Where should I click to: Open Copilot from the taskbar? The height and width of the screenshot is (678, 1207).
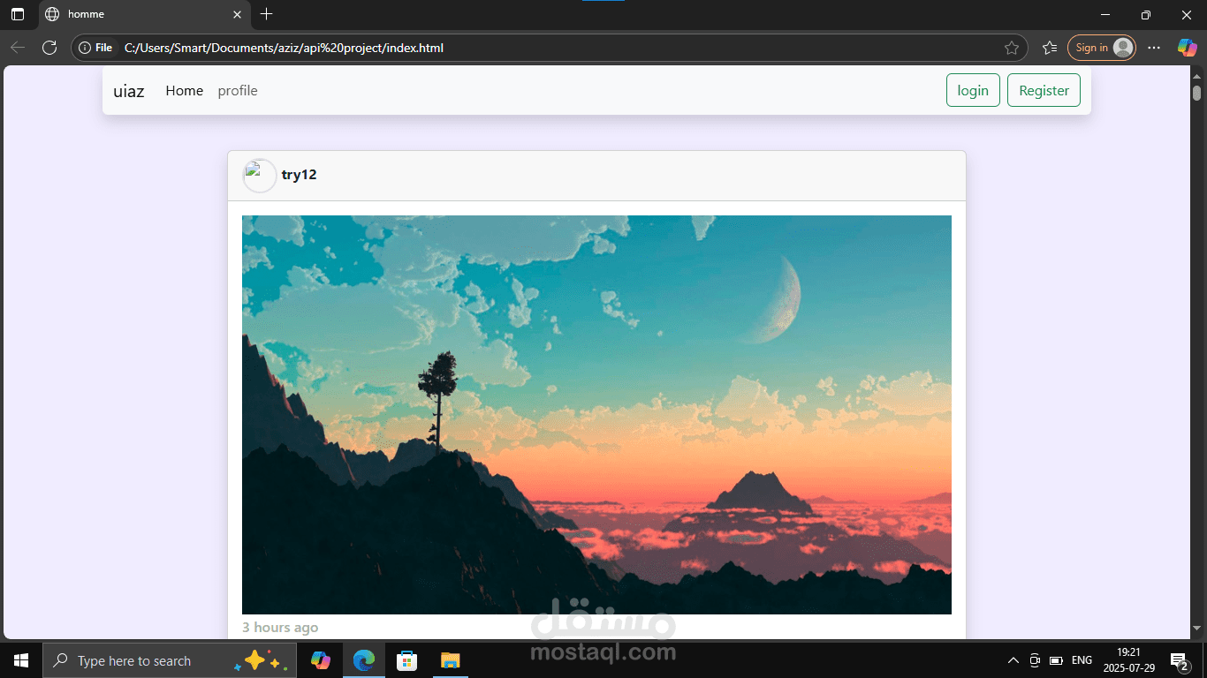321,660
